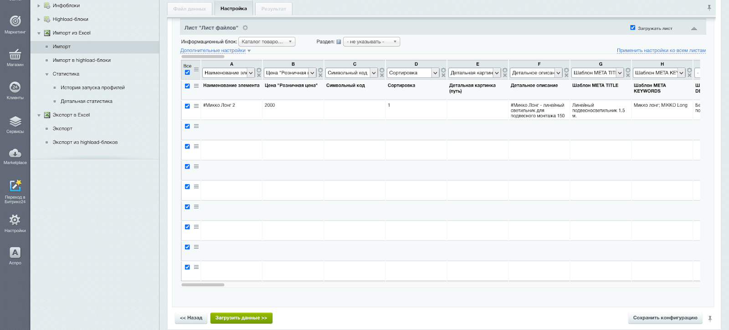Open the gear settings for column F
Viewport: 729px width, 330px height.
coord(566,70)
